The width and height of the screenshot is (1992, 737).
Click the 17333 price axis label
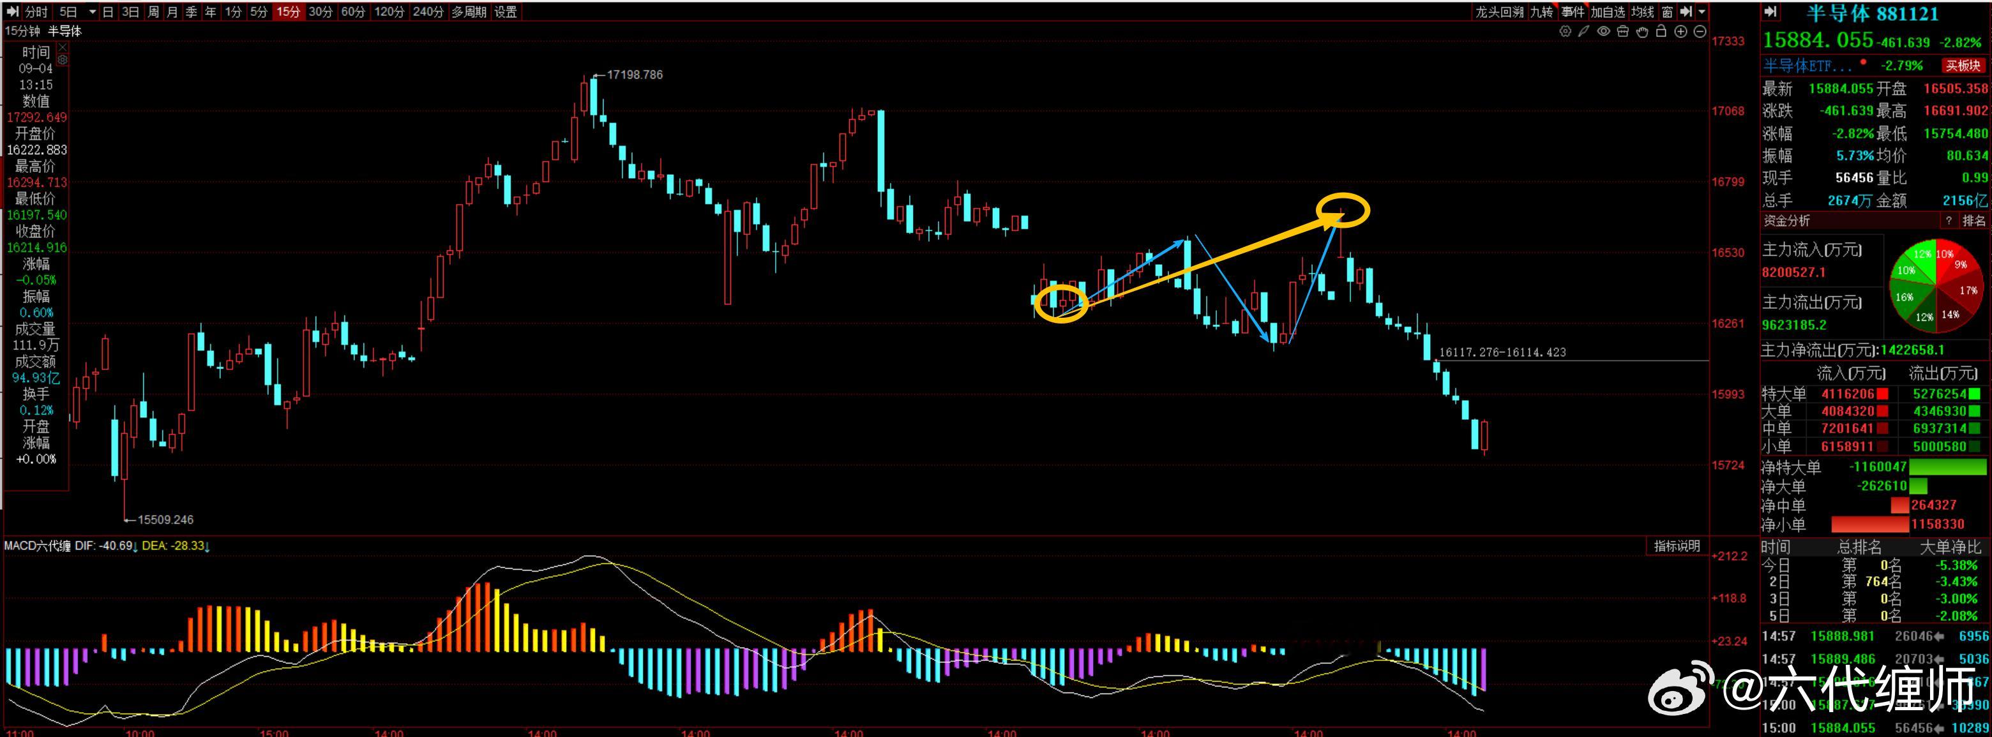click(1728, 41)
